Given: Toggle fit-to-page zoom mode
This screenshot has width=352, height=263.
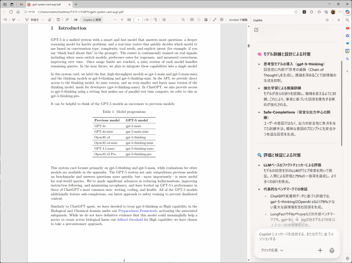Looking at the screenshot, I should [x=129, y=20].
